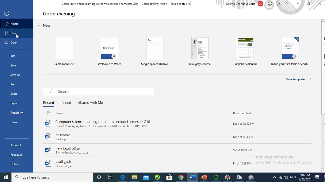The width and height of the screenshot is (325, 182).
Task: Click Word icon beside طعن البنك document
Action: click(48, 163)
